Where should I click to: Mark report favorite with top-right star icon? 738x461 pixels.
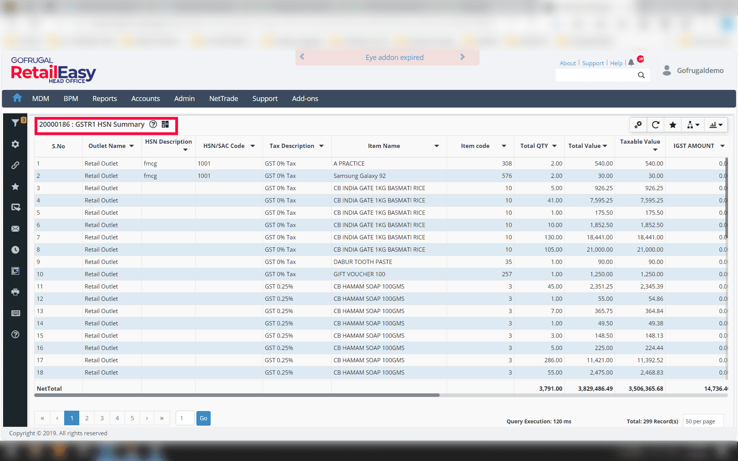pos(673,125)
